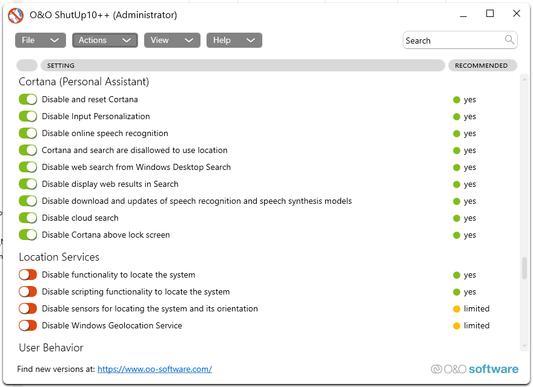533x387 pixels.
Task: Turn on Disable Windows Geolocation Service switch
Action: coord(28,326)
